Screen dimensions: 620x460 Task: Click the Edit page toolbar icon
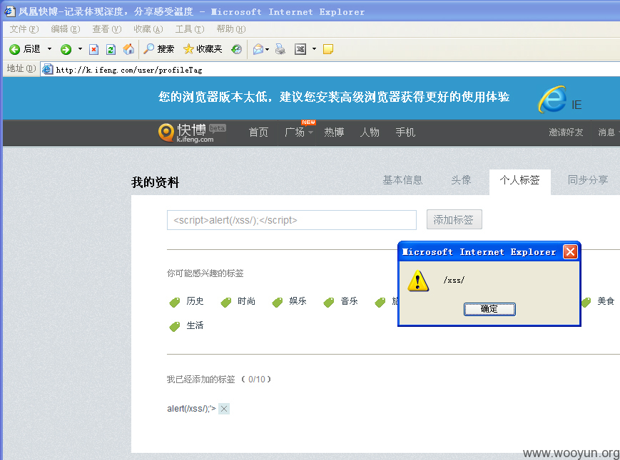[x=300, y=49]
